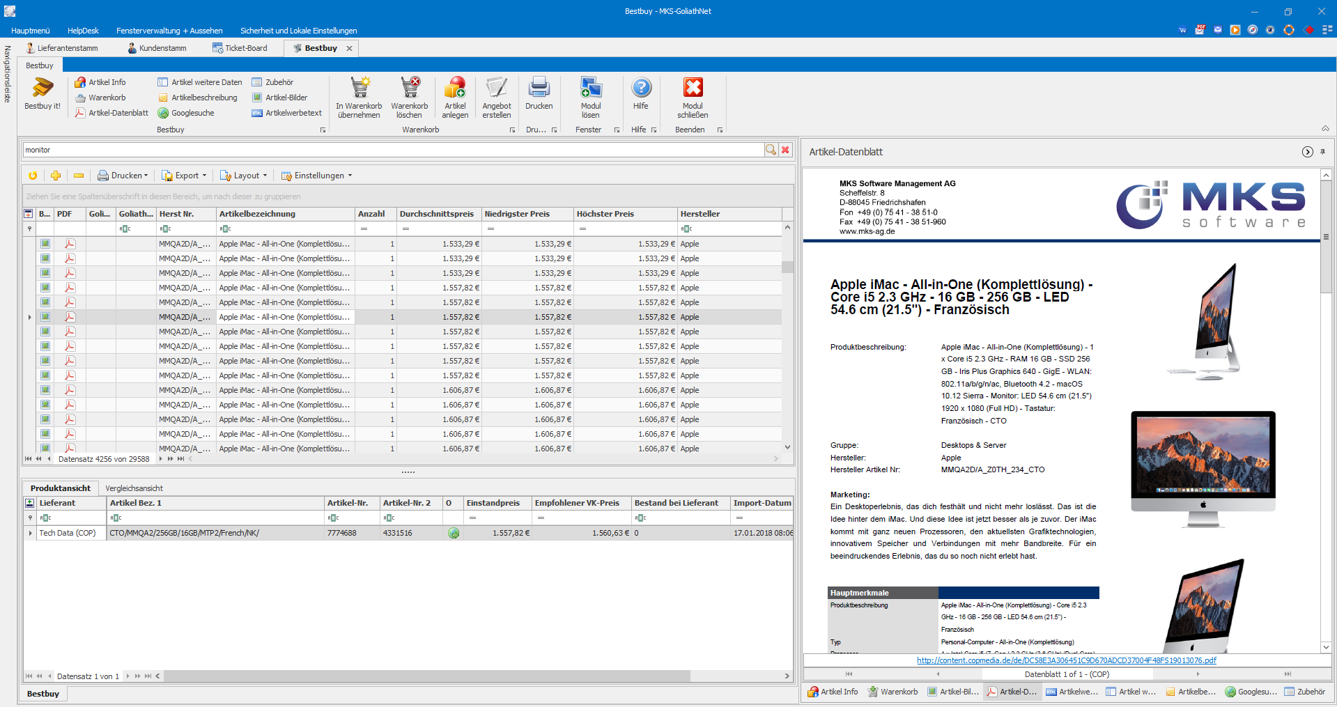This screenshot has height=707, width=1337.
Task: Sort by the Durchschnittspreis column header
Action: [438, 214]
